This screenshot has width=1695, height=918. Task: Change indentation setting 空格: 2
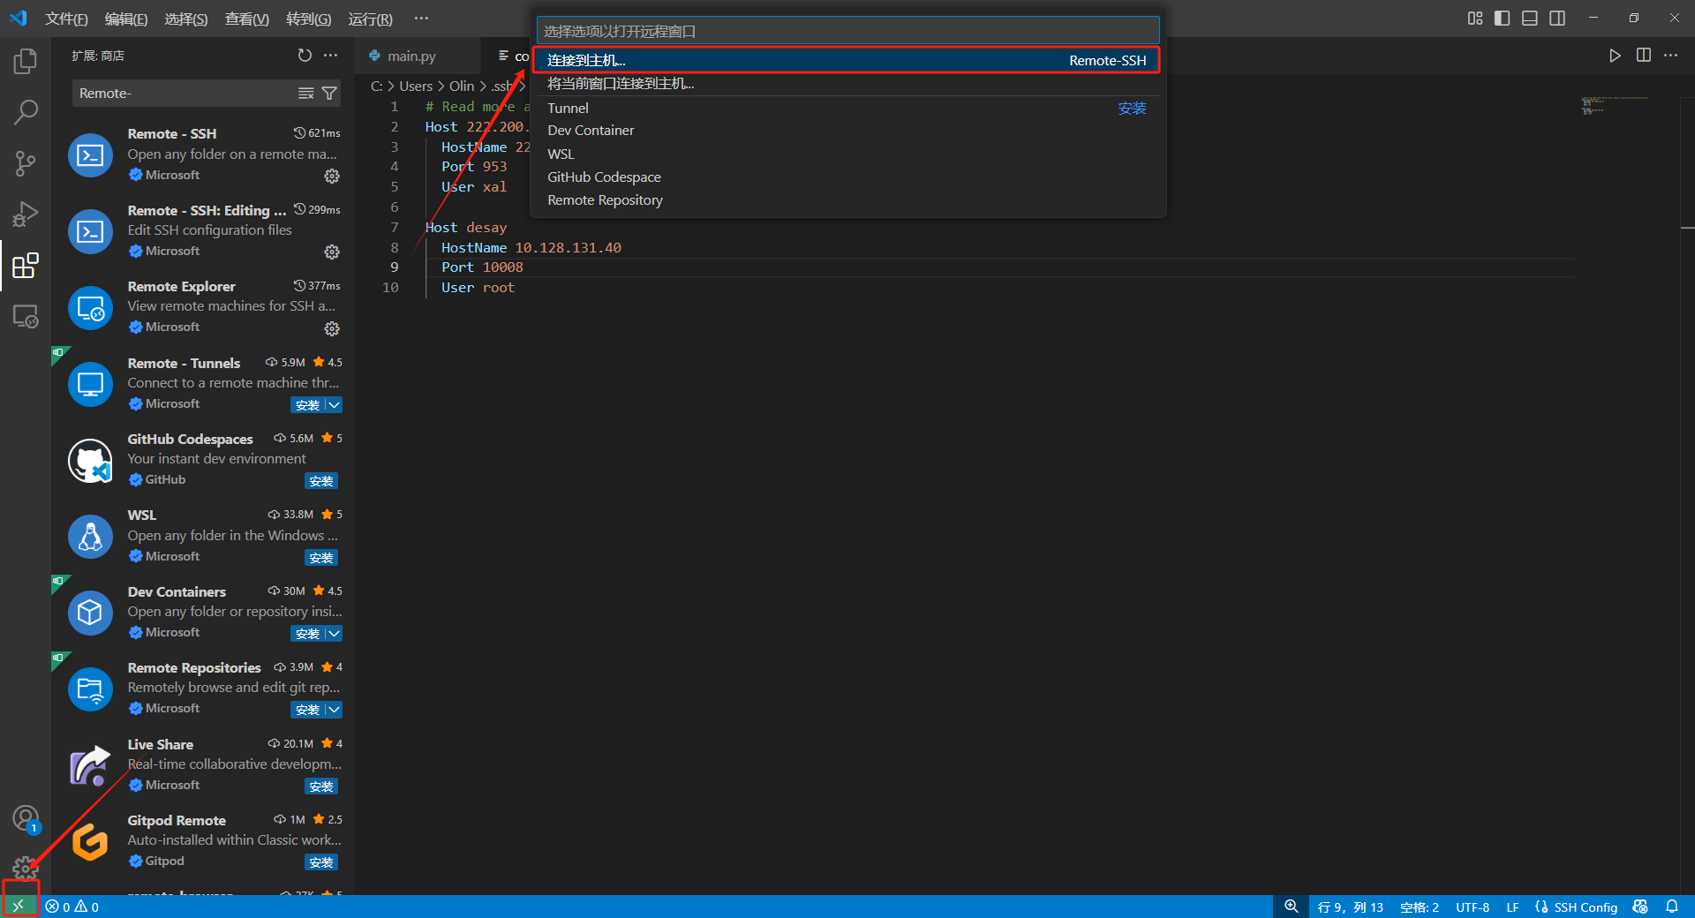[x=1419, y=907]
